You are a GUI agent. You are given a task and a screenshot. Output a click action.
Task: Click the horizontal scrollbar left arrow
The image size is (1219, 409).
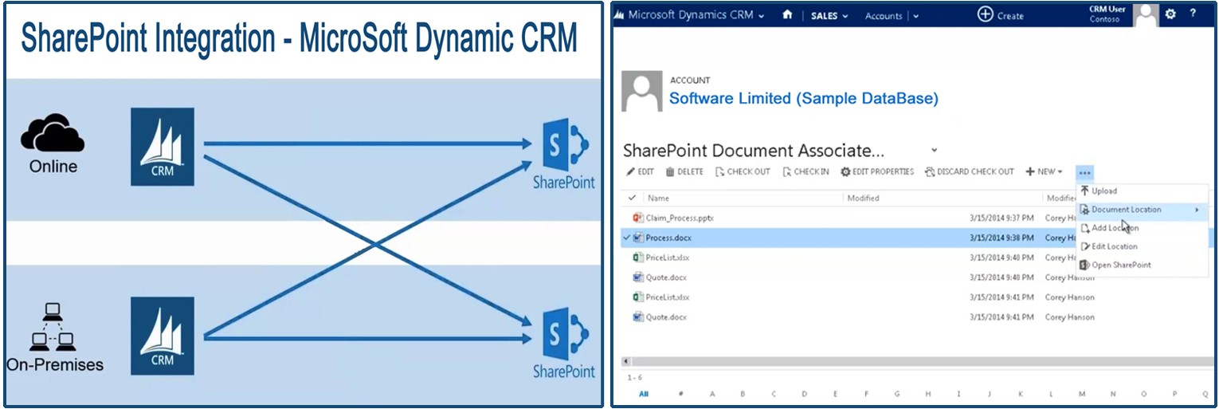tap(626, 361)
